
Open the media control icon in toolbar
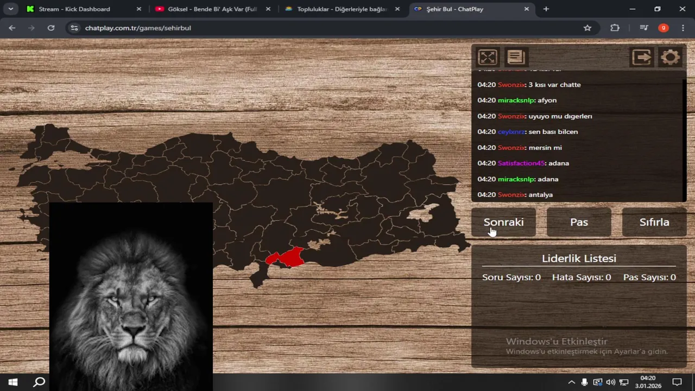point(644,28)
